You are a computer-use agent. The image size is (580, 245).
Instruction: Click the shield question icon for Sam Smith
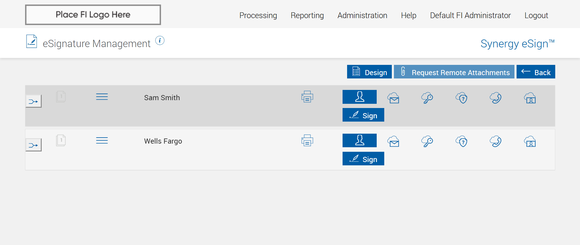(x=462, y=98)
